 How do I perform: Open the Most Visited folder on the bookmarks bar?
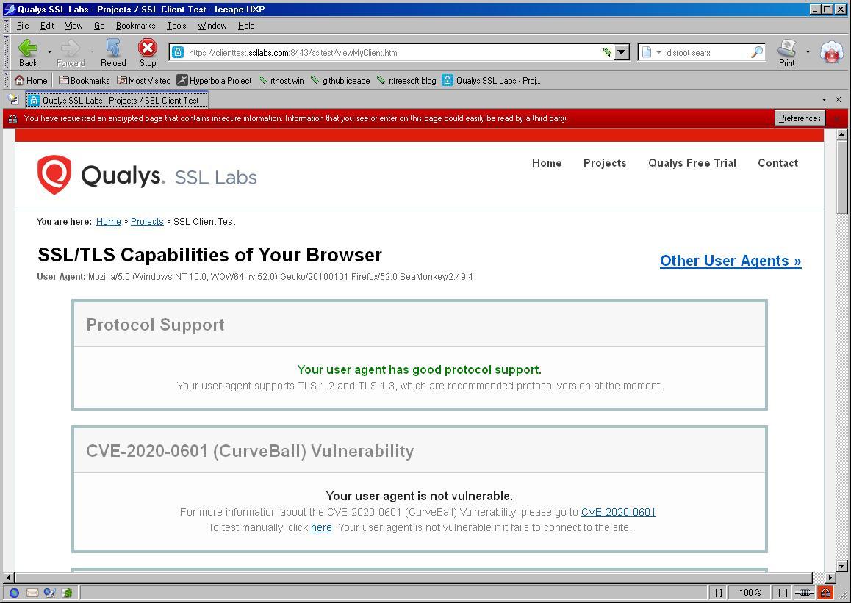point(144,80)
